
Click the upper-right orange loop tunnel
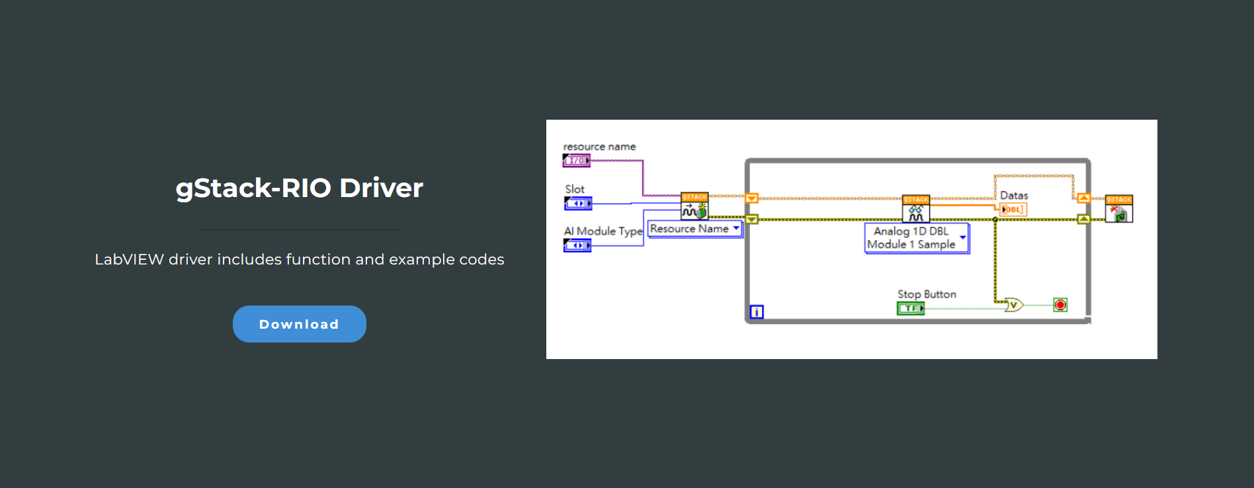tap(1083, 198)
